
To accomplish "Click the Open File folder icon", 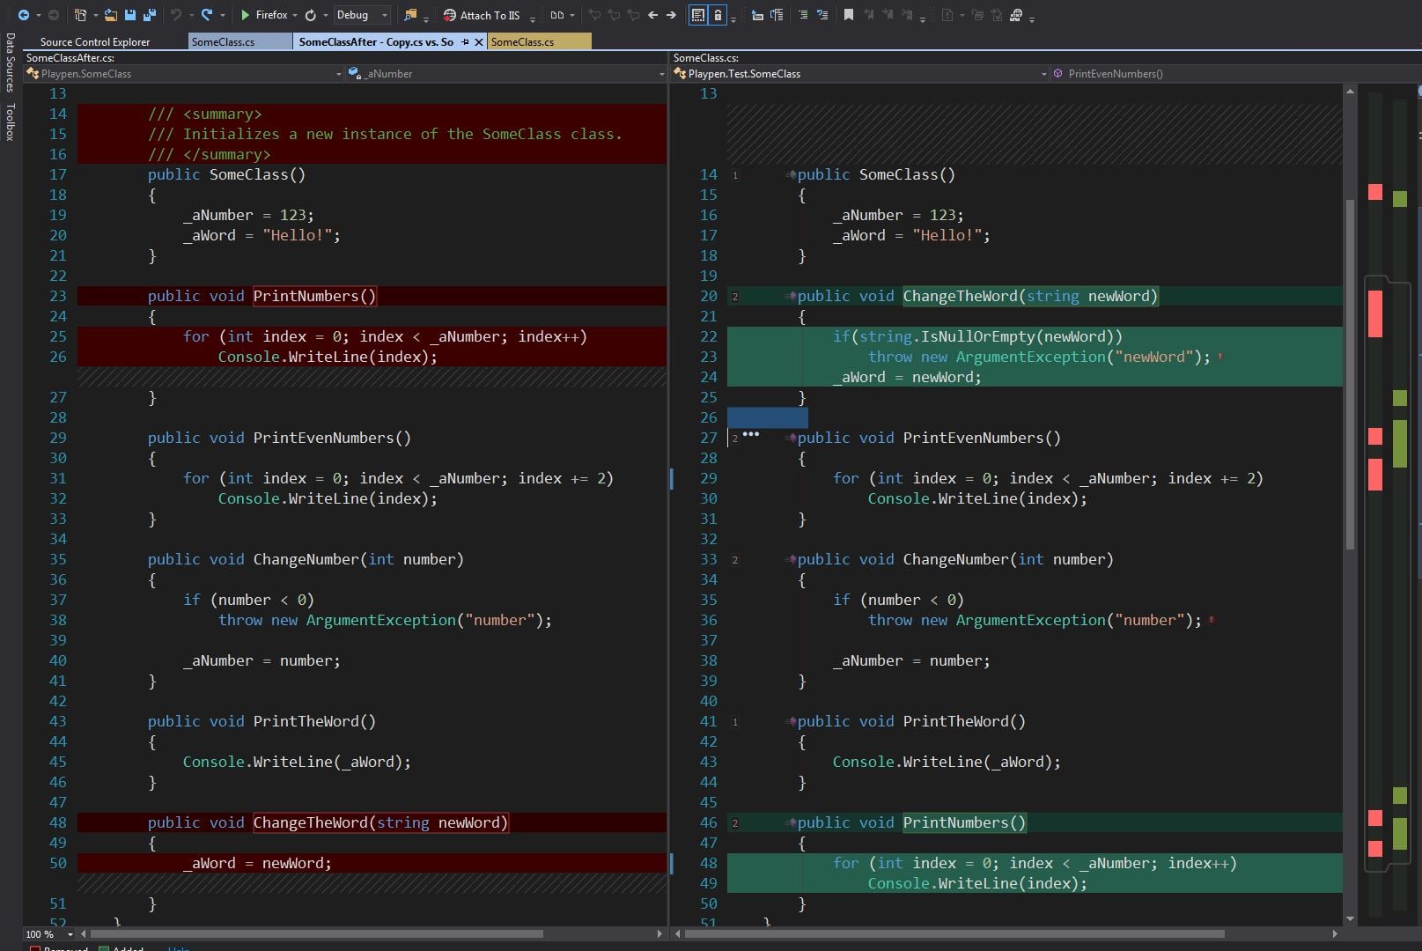I will 110,15.
